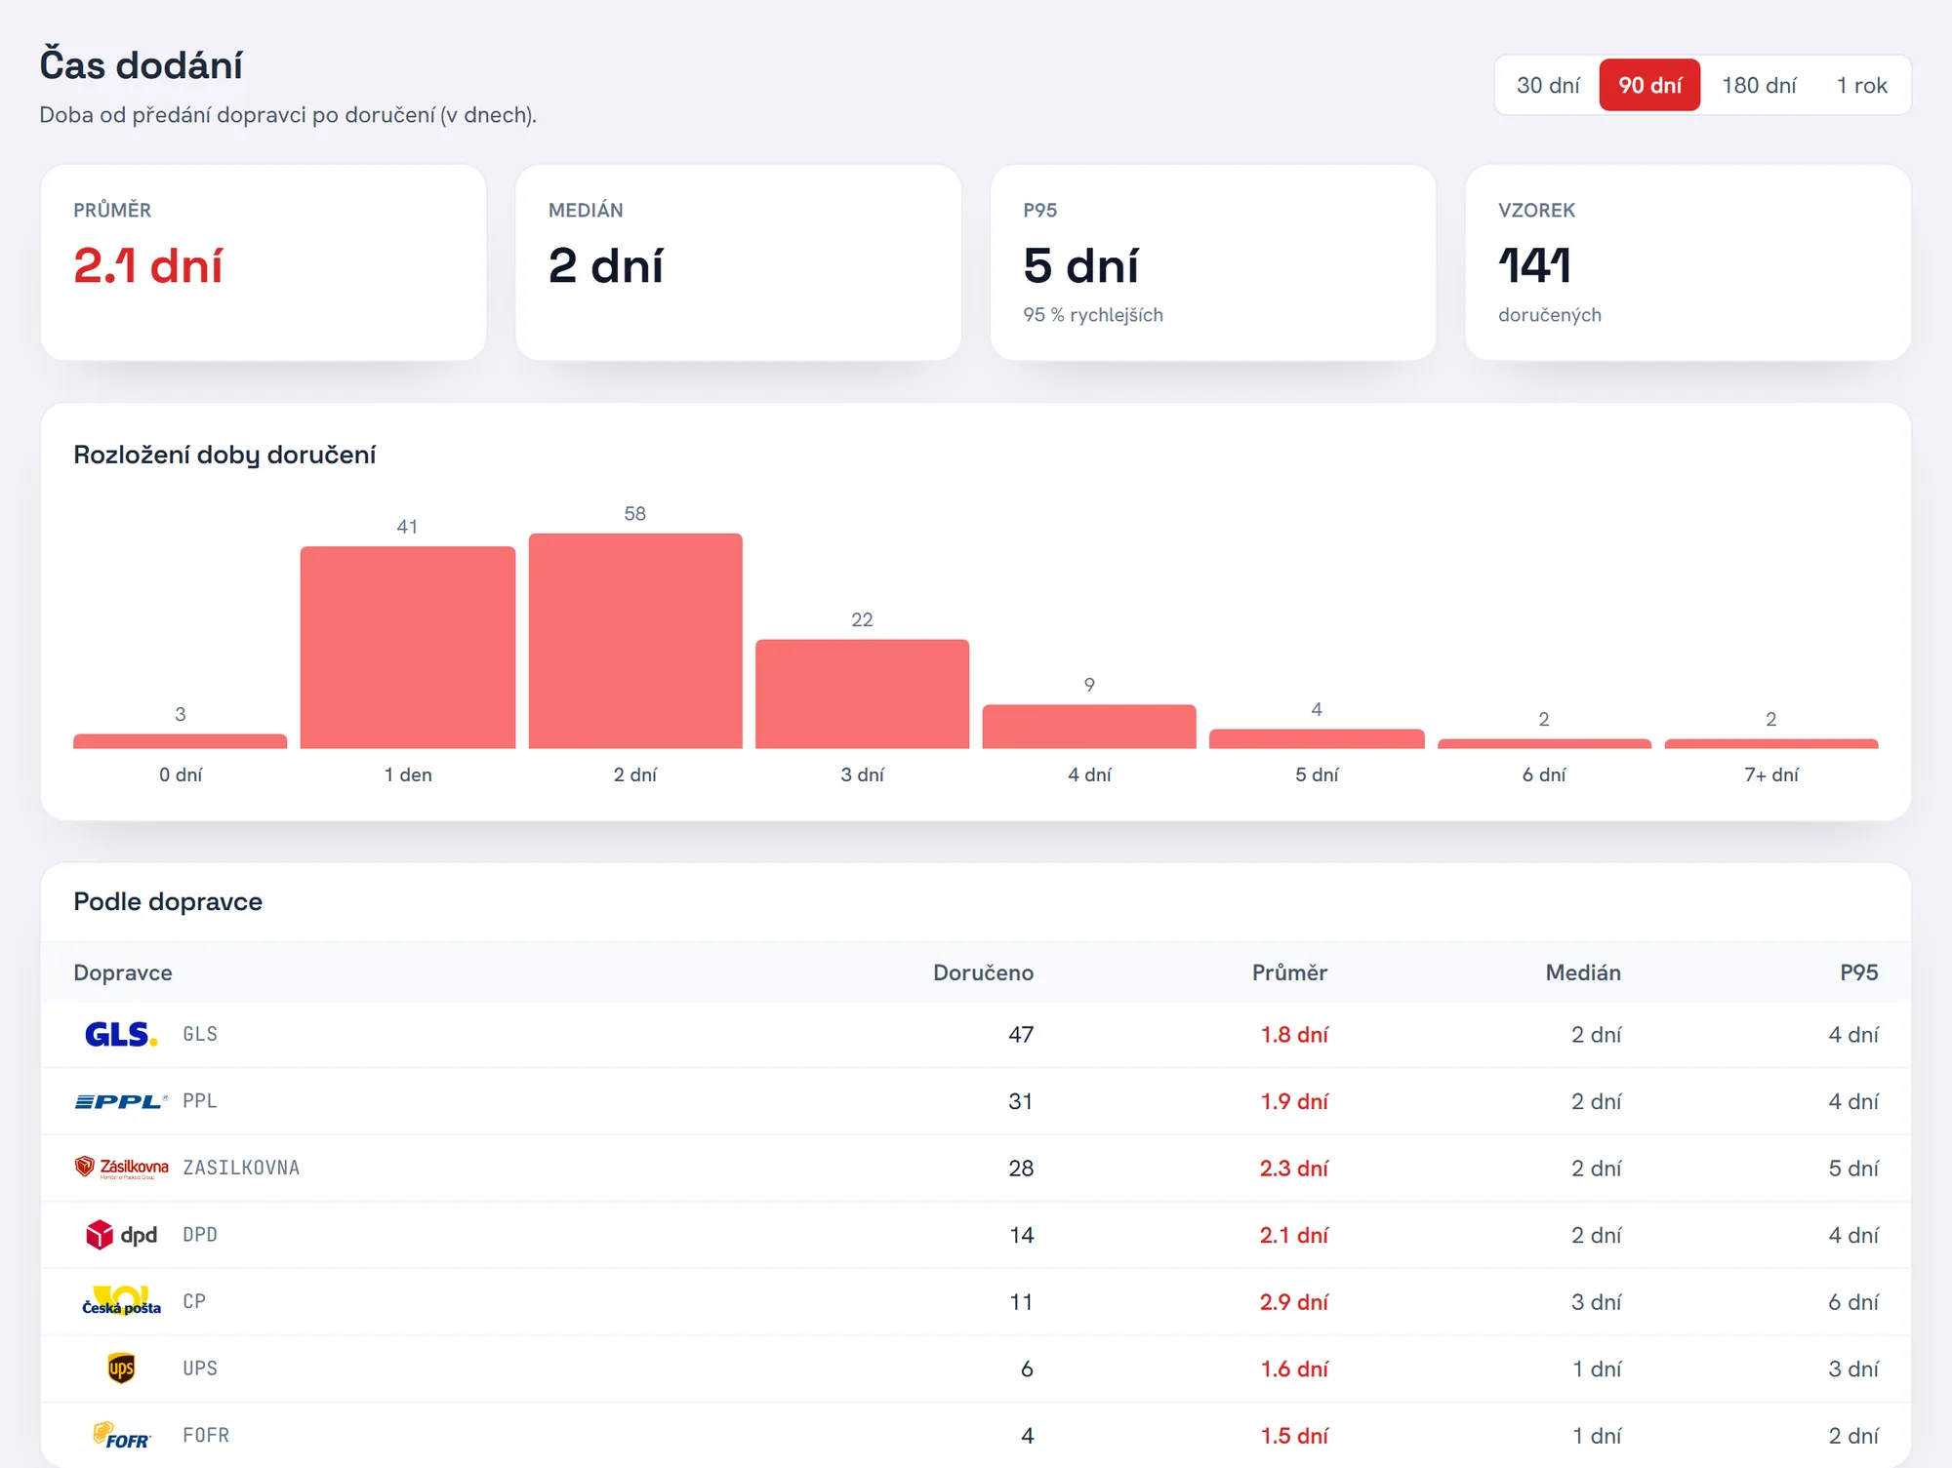Click the 6 dní histogram bar
Viewport: 1952px width, 1468px height.
click(x=1544, y=744)
